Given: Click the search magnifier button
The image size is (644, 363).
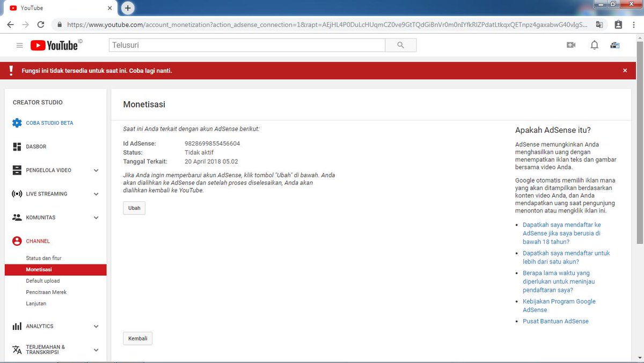Looking at the screenshot, I should pos(400,46).
